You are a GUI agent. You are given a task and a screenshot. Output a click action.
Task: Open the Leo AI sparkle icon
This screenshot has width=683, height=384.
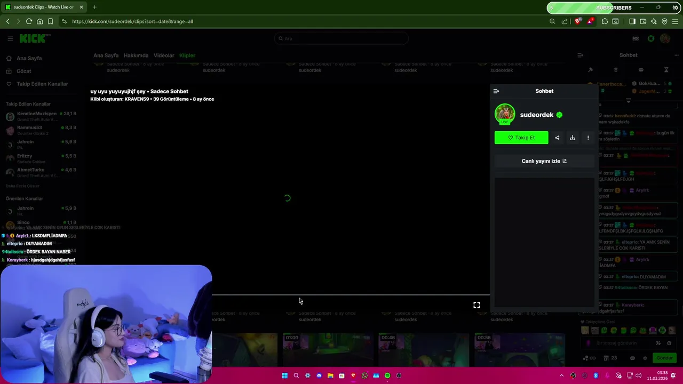click(x=654, y=21)
